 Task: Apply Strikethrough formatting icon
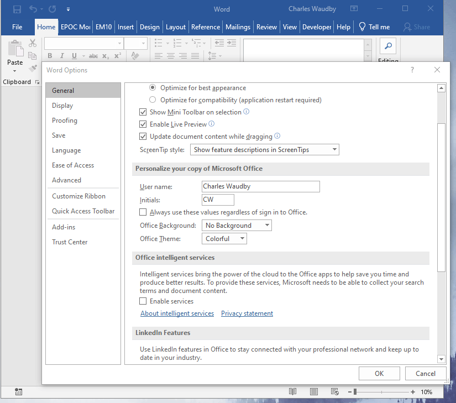pos(93,56)
